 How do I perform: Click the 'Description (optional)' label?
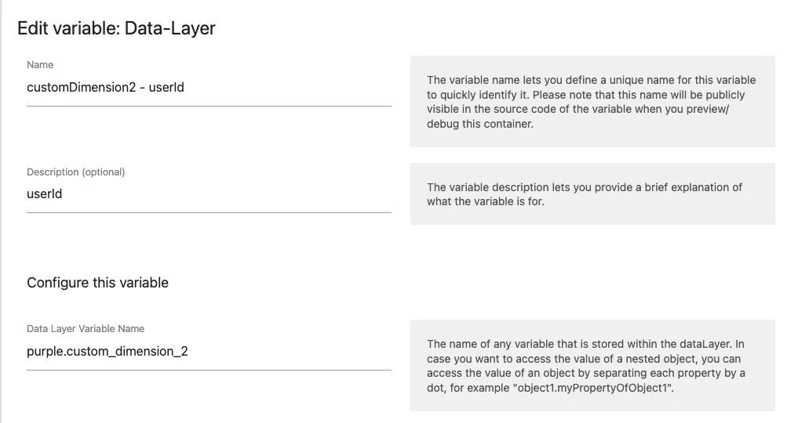75,172
